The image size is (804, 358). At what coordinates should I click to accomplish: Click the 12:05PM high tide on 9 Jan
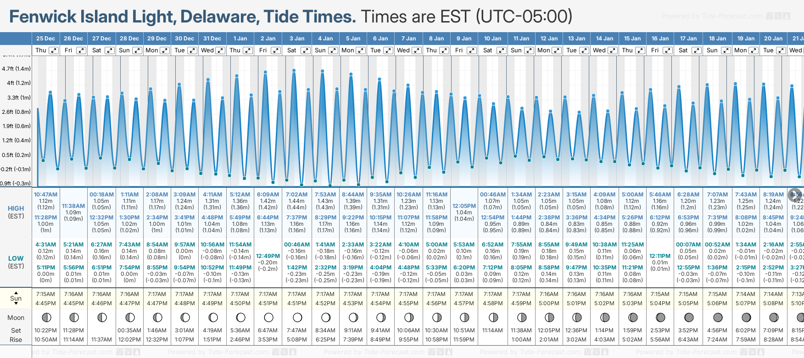[x=464, y=206]
